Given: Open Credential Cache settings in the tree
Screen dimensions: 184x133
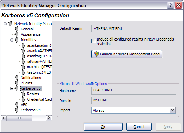Looking at the screenshot, I should (39, 99).
